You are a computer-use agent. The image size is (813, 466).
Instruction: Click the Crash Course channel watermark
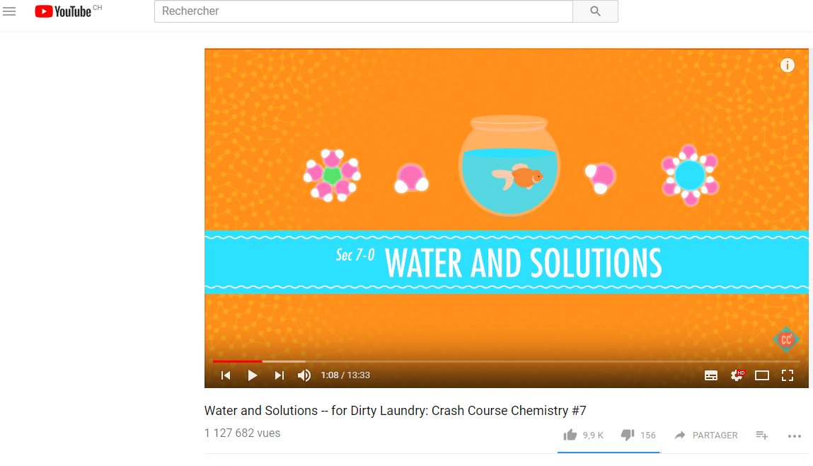tap(786, 340)
